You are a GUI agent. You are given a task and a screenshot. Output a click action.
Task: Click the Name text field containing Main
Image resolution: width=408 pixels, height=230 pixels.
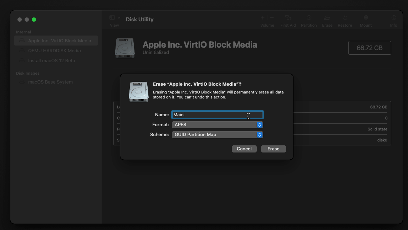point(217,114)
